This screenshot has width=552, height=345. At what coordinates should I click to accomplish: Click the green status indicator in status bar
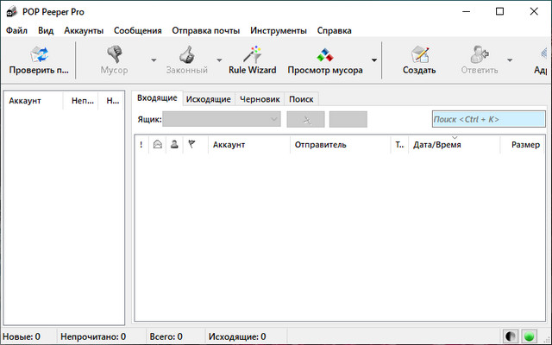(x=529, y=336)
